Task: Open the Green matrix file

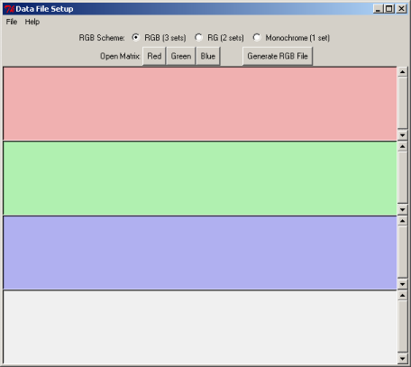Action: coord(181,56)
